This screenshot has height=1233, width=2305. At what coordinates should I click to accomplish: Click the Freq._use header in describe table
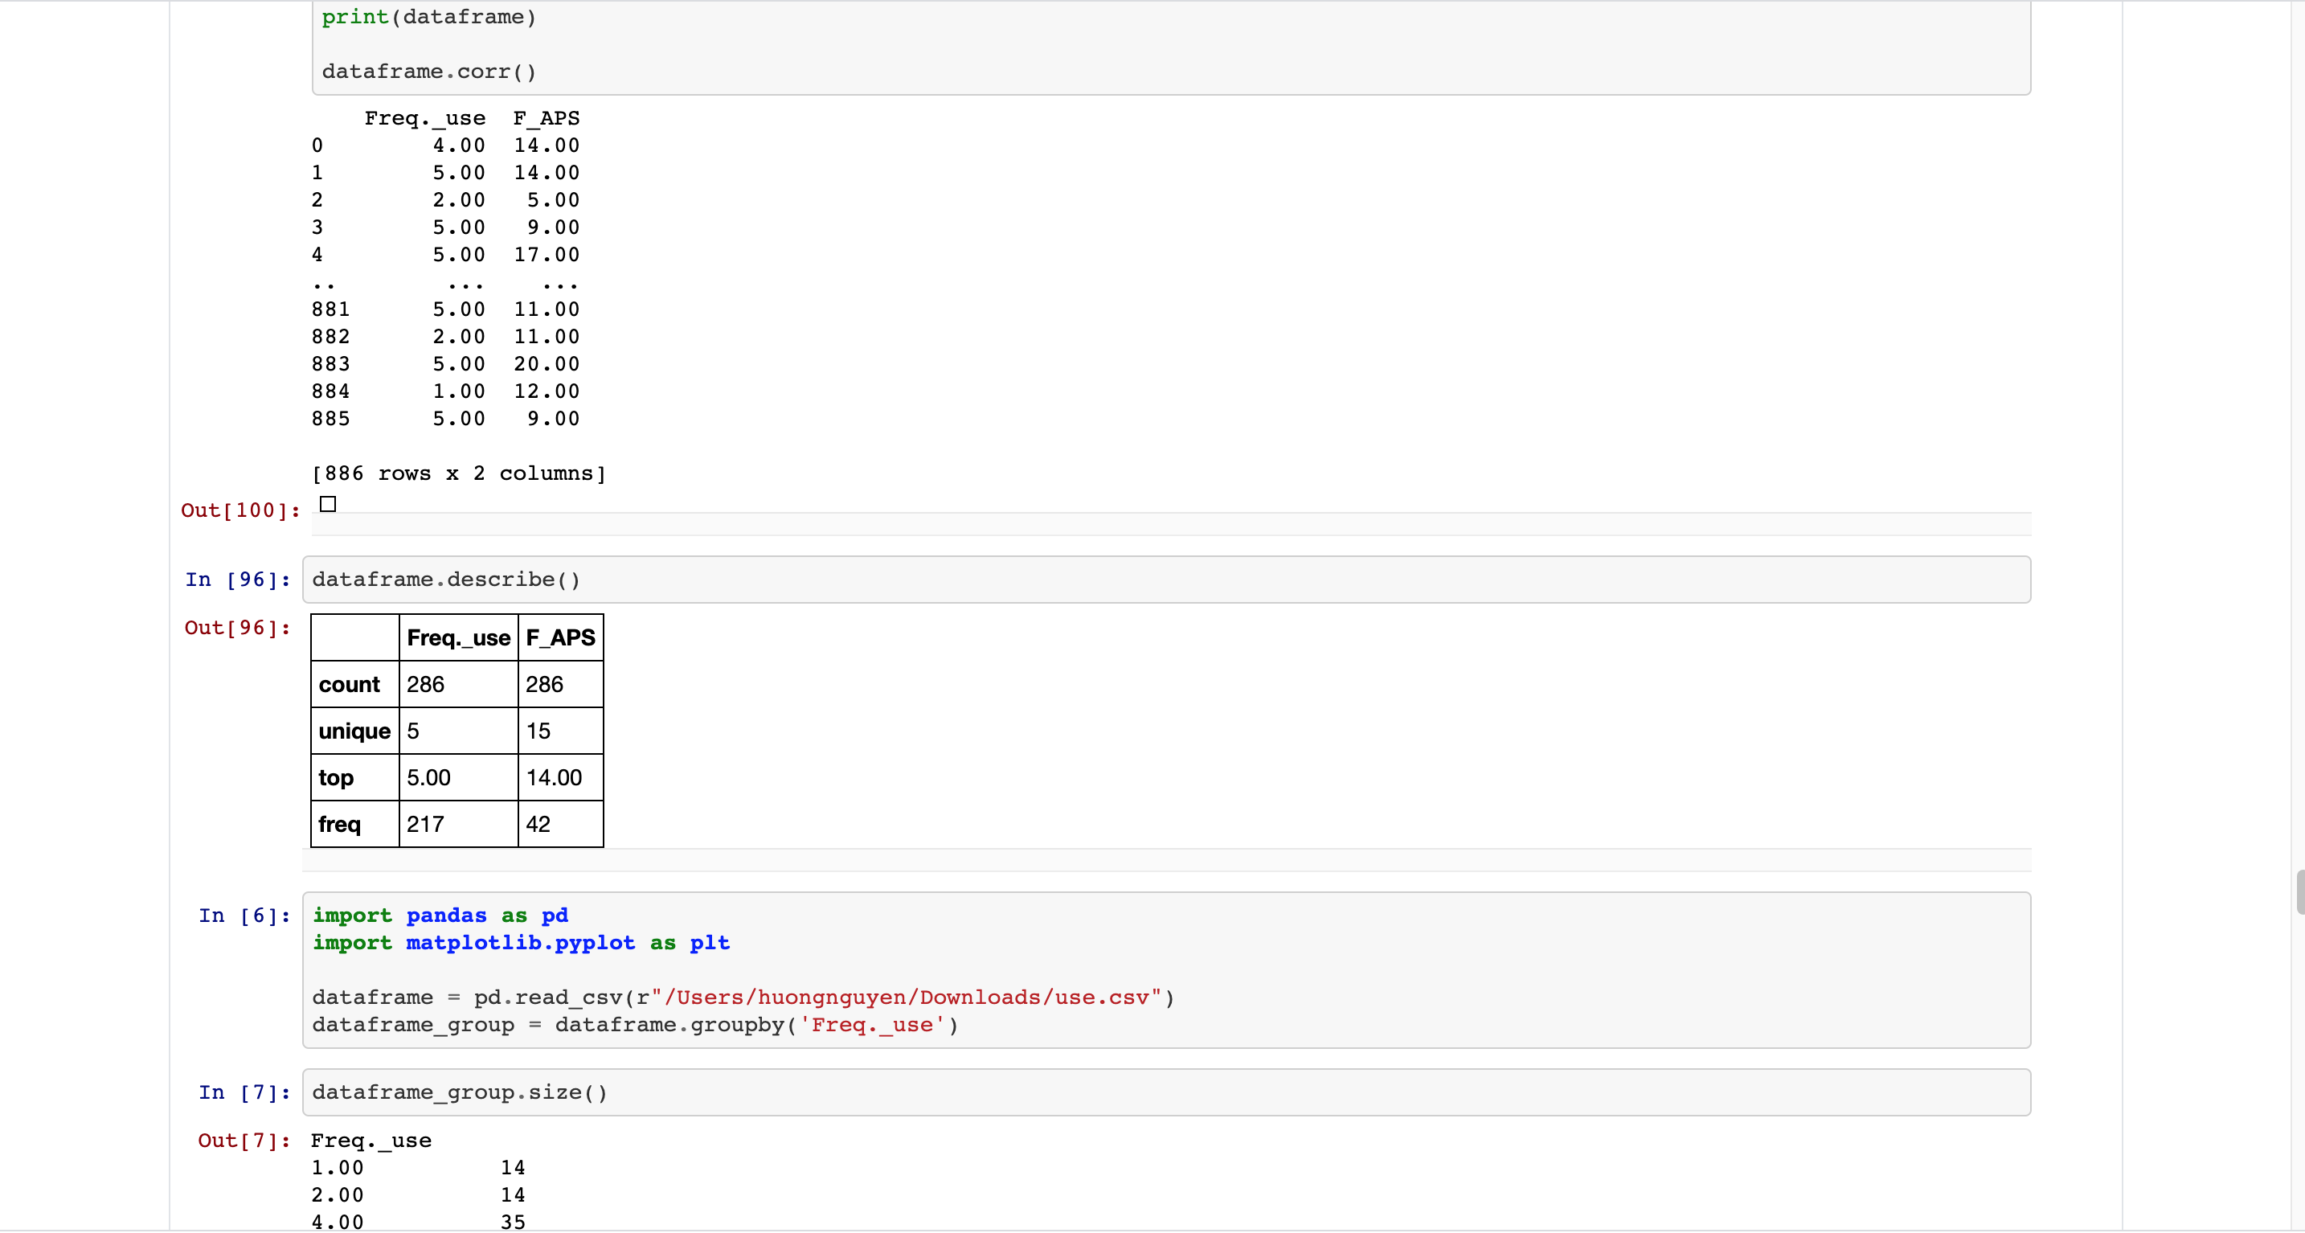point(458,637)
